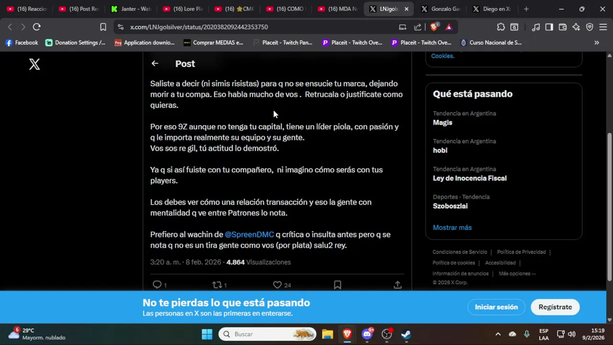Open Información de anuncios link
Image resolution: width=613 pixels, height=345 pixels.
[x=460, y=274]
